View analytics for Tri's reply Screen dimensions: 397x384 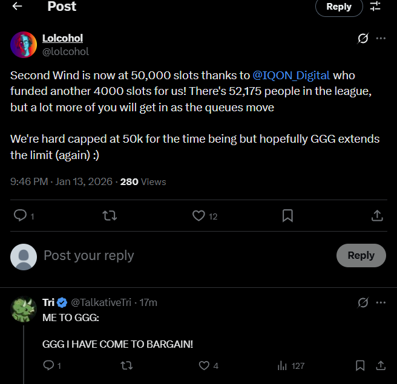tap(282, 365)
